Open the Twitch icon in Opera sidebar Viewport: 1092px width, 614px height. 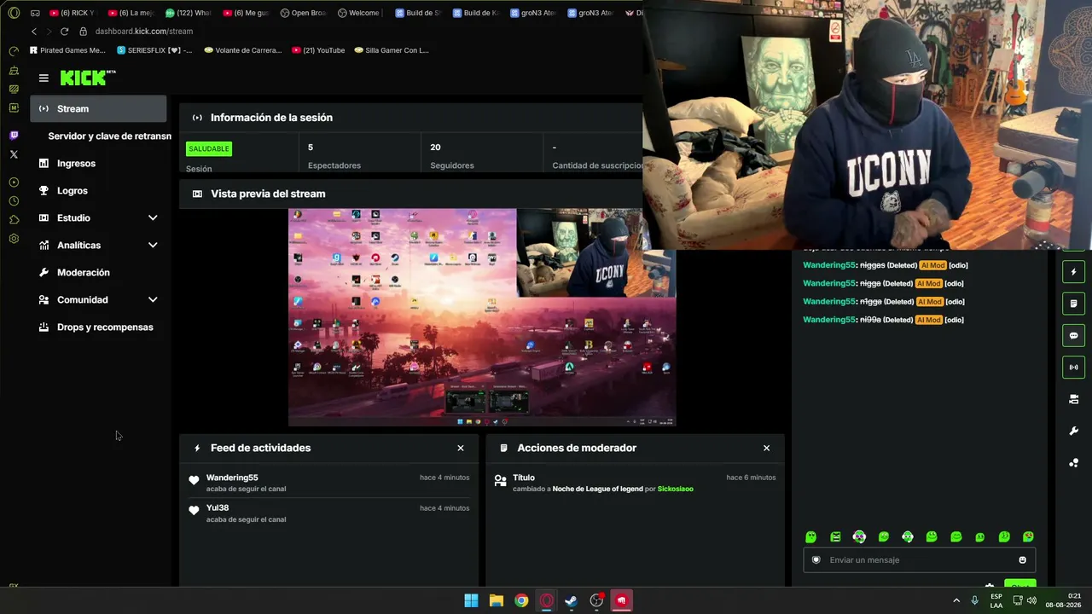pyautogui.click(x=14, y=136)
